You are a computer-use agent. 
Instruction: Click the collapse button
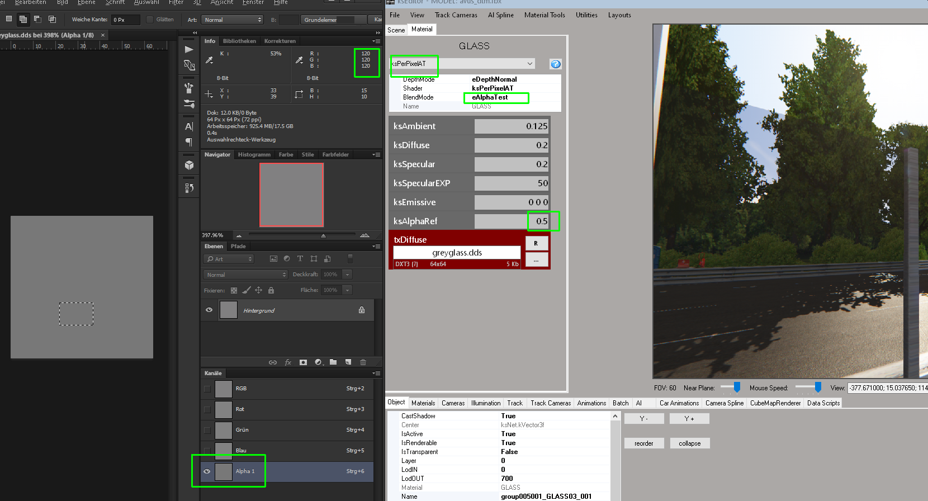690,443
